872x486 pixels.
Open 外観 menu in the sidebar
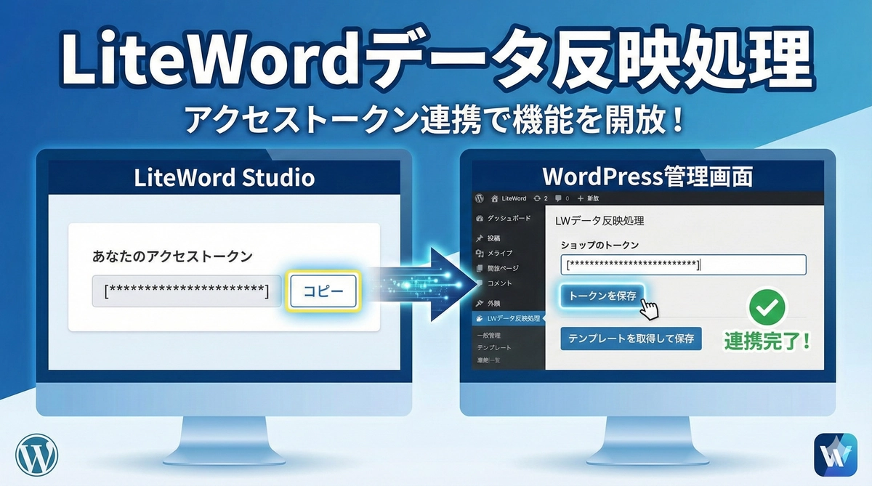[x=494, y=302]
